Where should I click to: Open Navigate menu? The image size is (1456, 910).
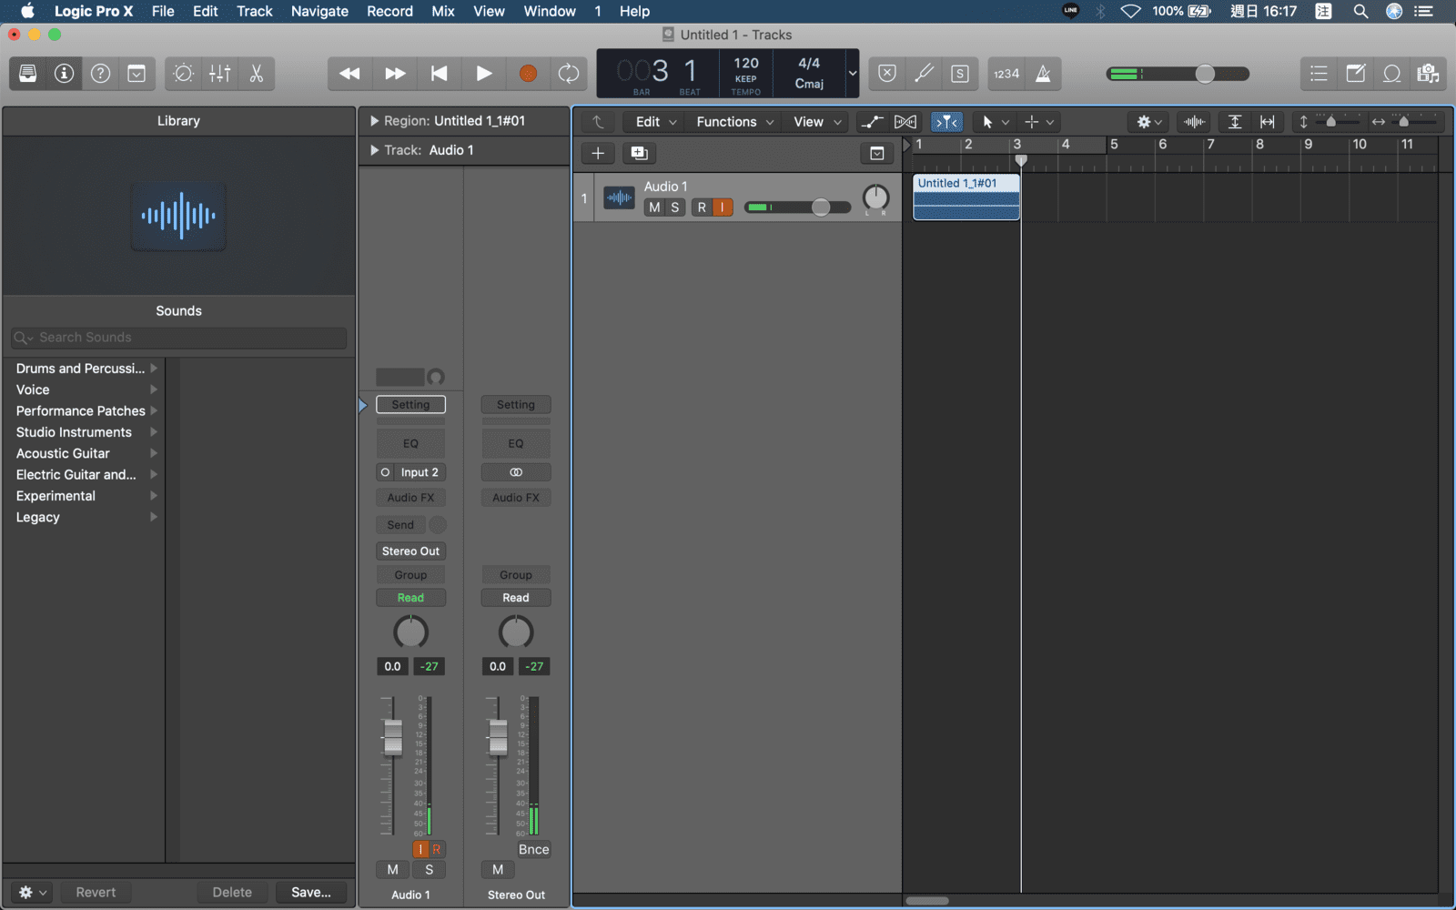pos(319,11)
